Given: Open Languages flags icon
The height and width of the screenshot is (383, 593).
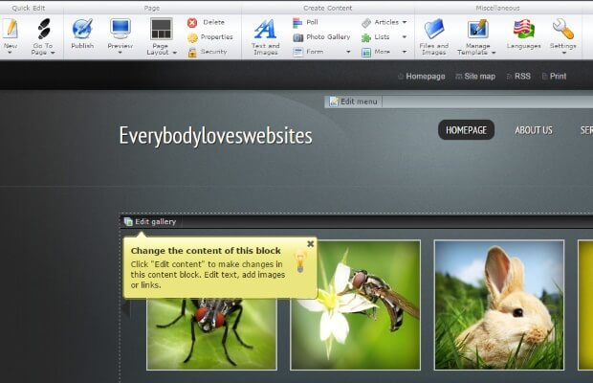Looking at the screenshot, I should (523, 29).
